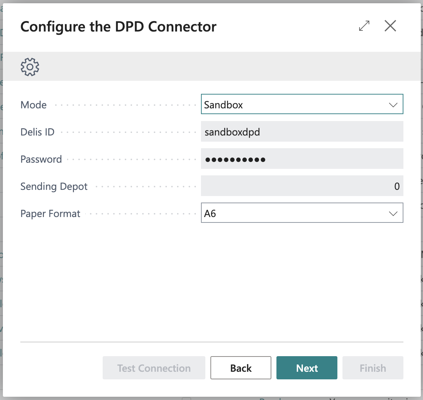Click the Password label text
423x400 pixels.
click(41, 159)
